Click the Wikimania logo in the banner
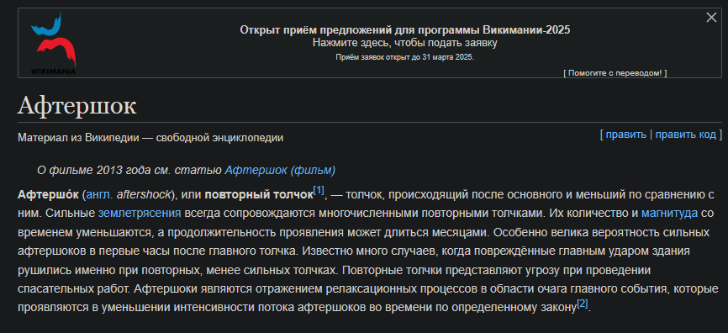This screenshot has height=333, width=728. (54, 43)
